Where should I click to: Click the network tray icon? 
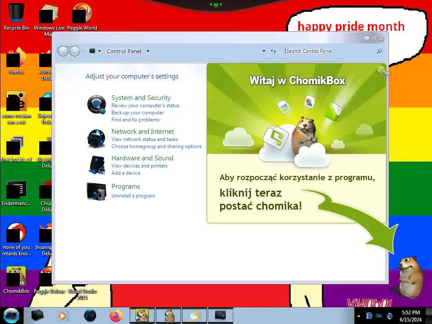pos(379,316)
